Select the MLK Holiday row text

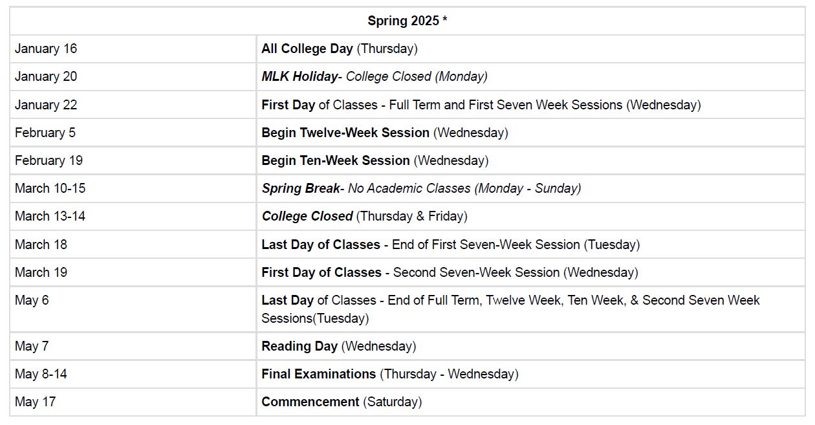[x=375, y=76]
